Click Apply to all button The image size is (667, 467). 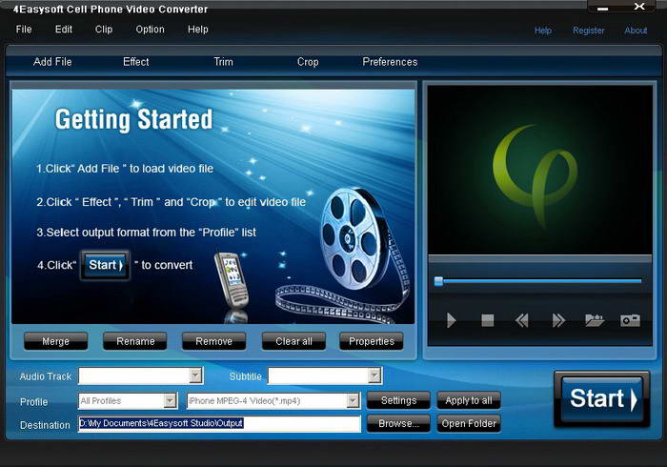[469, 400]
